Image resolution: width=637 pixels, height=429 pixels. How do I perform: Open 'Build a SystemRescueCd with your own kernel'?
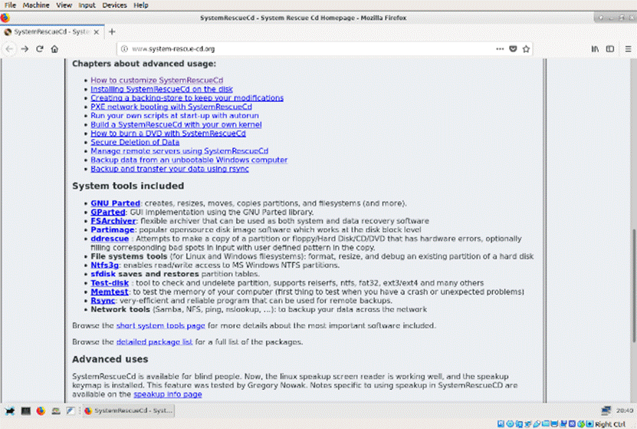[176, 124]
